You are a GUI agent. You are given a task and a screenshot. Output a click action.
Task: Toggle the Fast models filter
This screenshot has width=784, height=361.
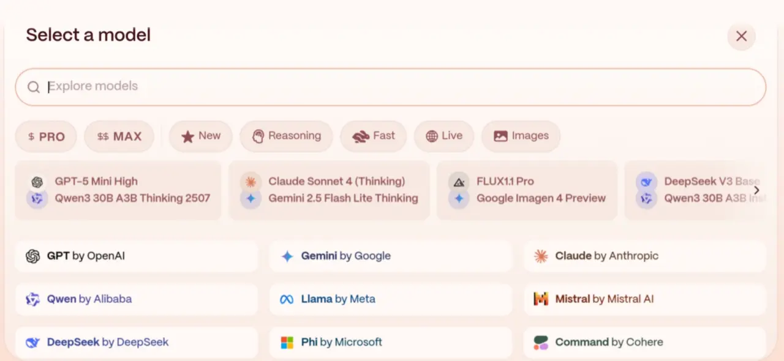tap(373, 136)
